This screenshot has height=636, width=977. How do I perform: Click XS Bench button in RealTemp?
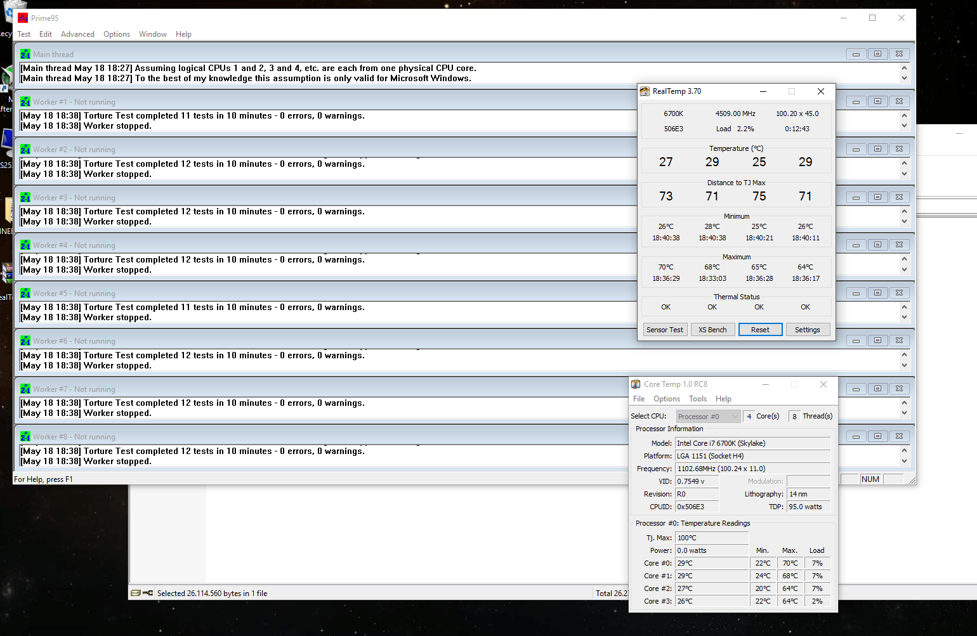[x=712, y=330]
